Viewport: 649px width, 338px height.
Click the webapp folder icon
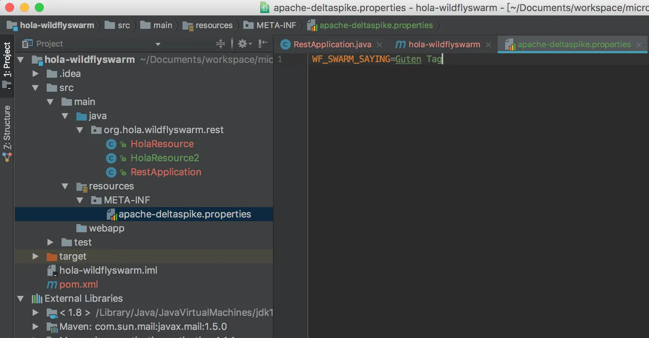pyautogui.click(x=82, y=228)
